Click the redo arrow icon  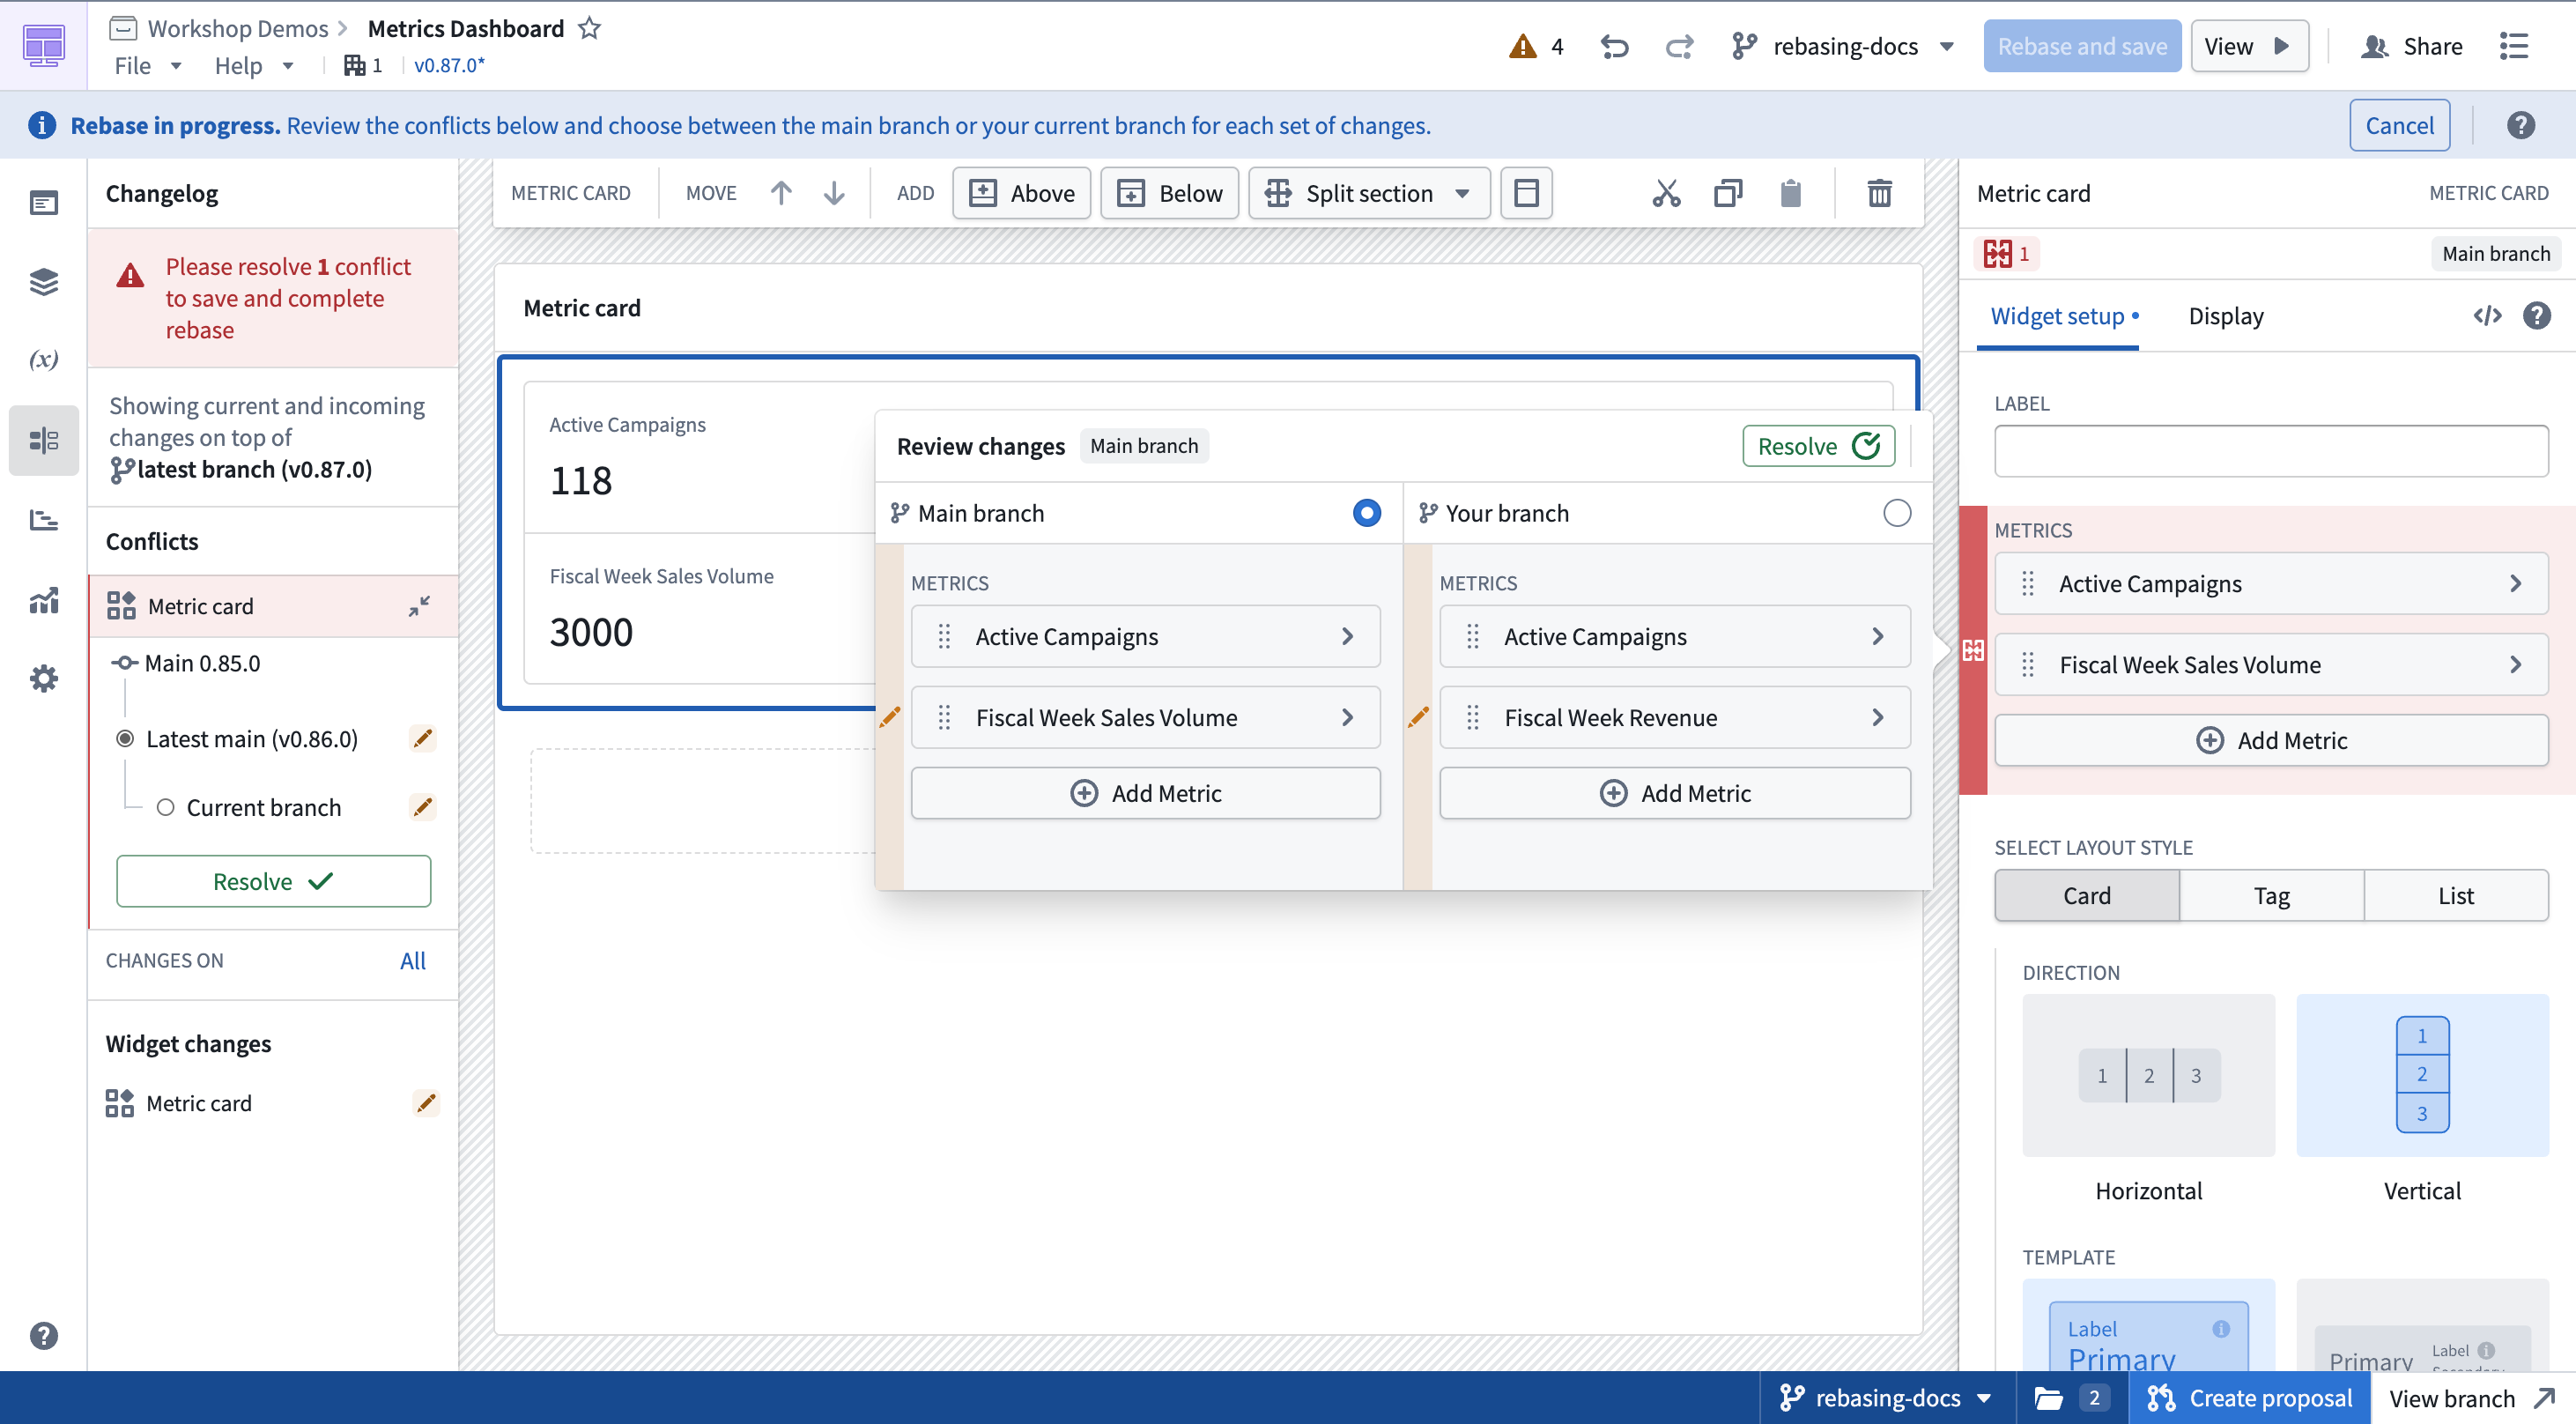1679,46
